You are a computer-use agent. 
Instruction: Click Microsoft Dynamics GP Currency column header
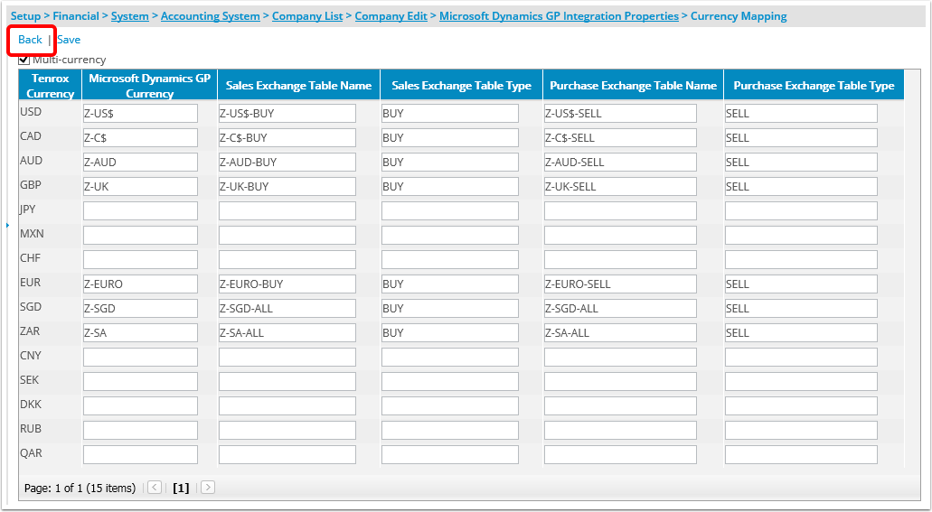[150, 86]
